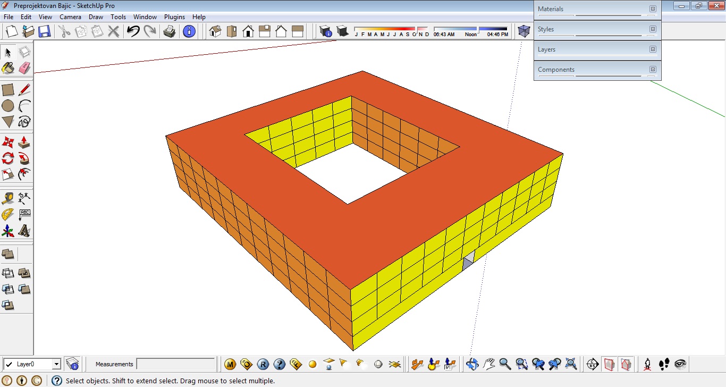The height and width of the screenshot is (387, 726).
Task: Open the Camera menu
Action: pyautogui.click(x=70, y=17)
